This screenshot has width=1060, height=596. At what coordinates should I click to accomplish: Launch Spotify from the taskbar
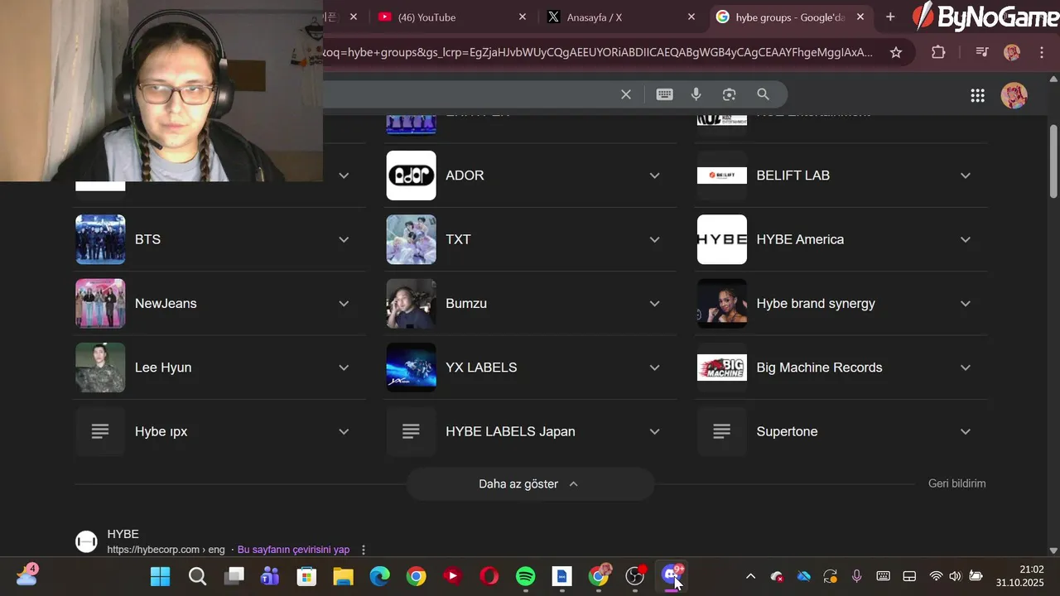[x=526, y=576]
